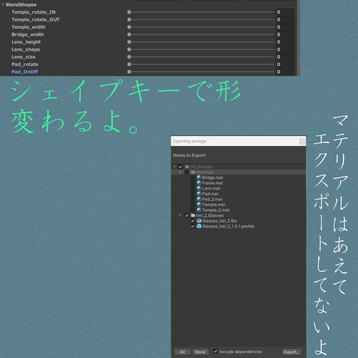This screenshot has width=358, height=358.
Task: Click the Materials folder icon
Action: [193, 172]
